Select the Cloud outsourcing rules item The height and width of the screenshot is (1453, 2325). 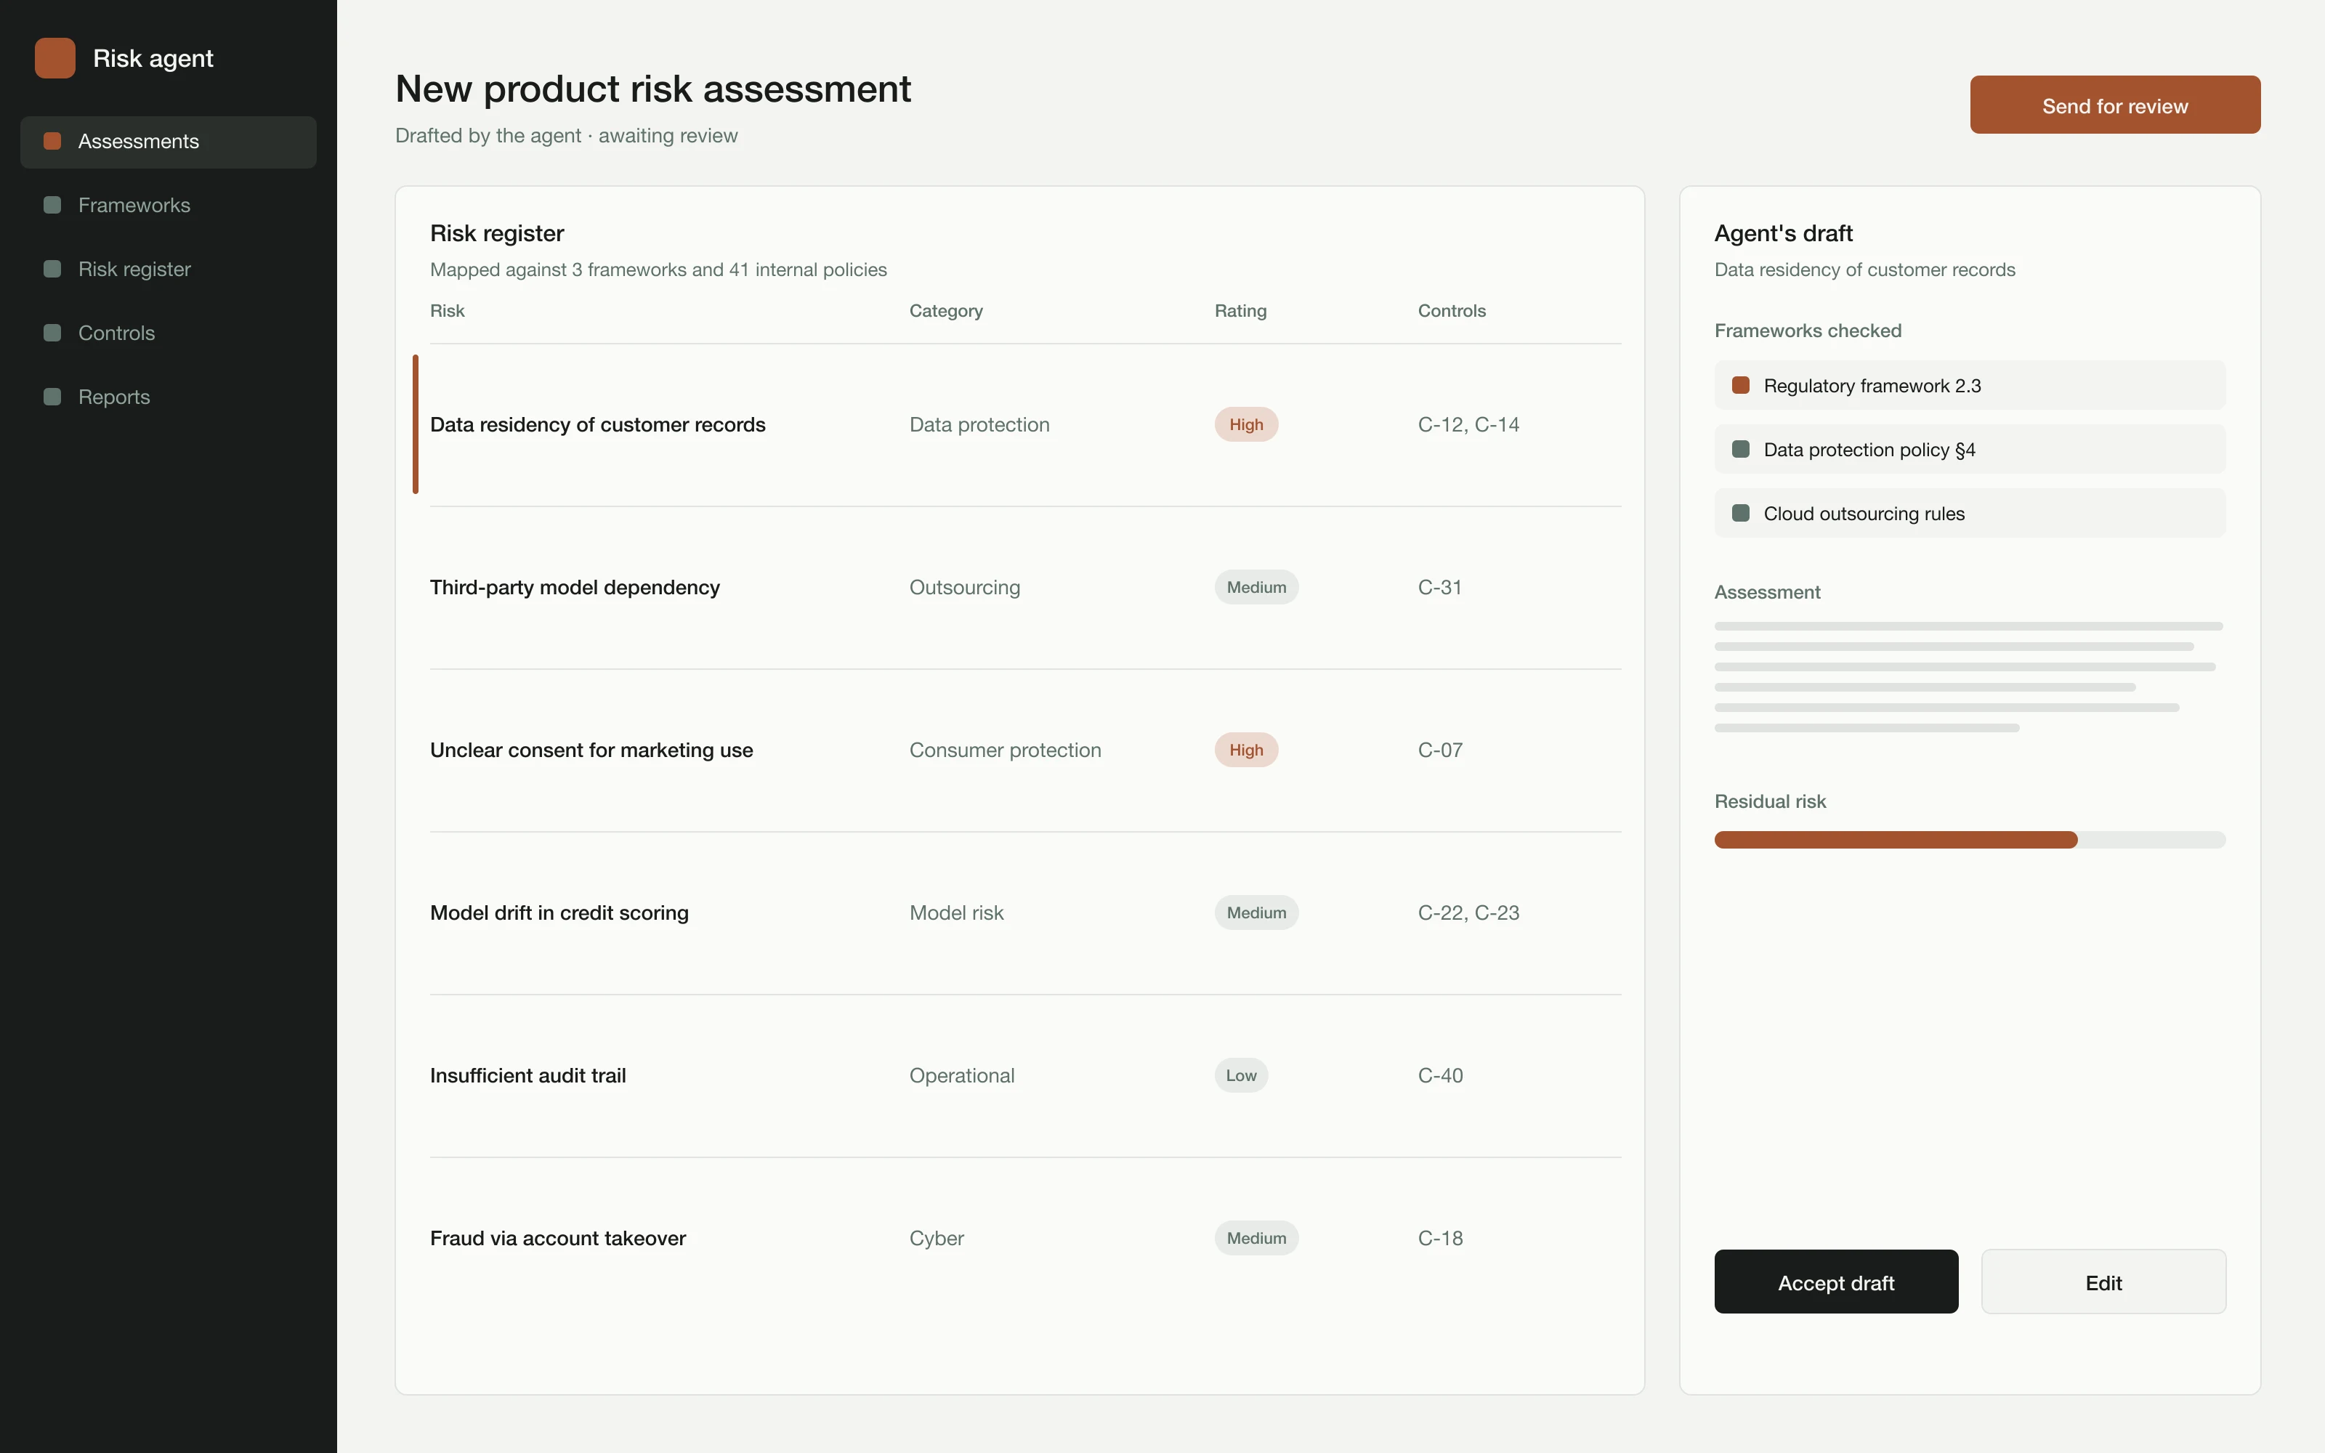tap(1970, 513)
